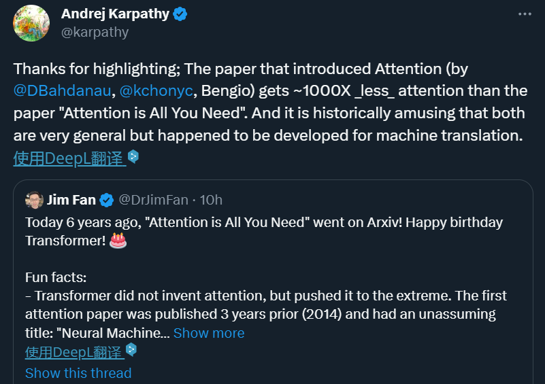The height and width of the screenshot is (384, 545).
Task: Click the @karpathy handle
Action: click(95, 32)
